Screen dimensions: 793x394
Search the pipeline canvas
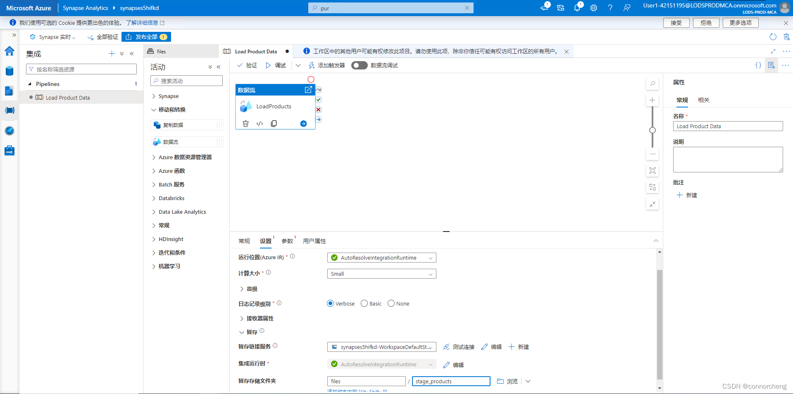(652, 84)
